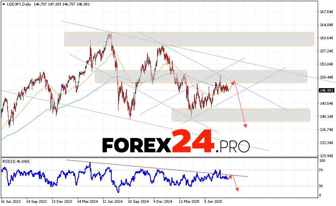
Task: Select the brown RSI descending trendline
Action: tap(159, 169)
